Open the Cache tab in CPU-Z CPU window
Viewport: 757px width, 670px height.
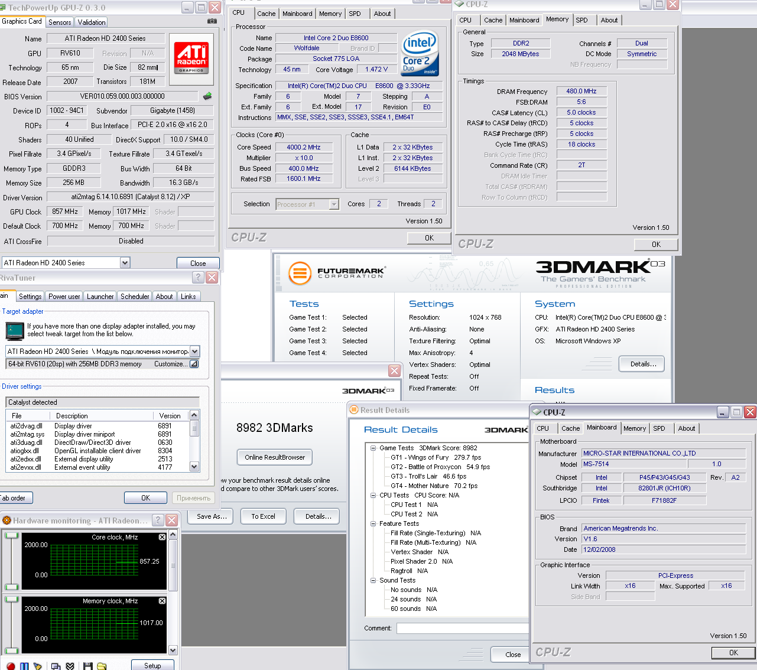266,14
